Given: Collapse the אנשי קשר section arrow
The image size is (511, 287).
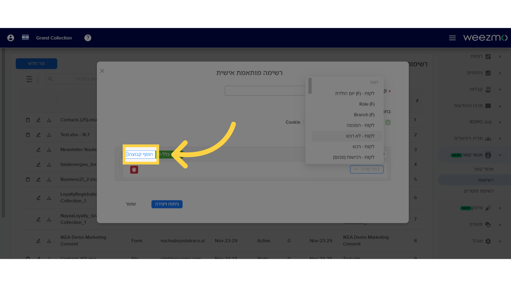Looking at the screenshot, I should (x=500, y=155).
